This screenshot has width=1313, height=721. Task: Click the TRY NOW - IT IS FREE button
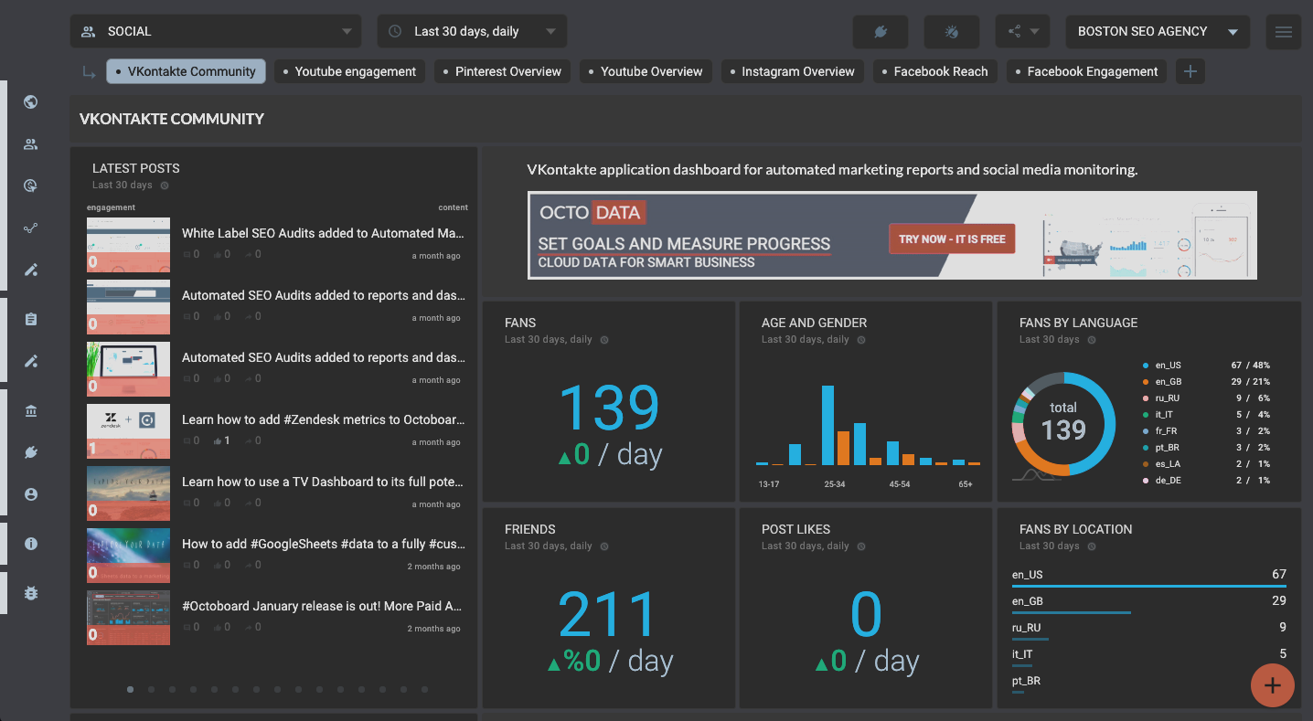pos(952,239)
